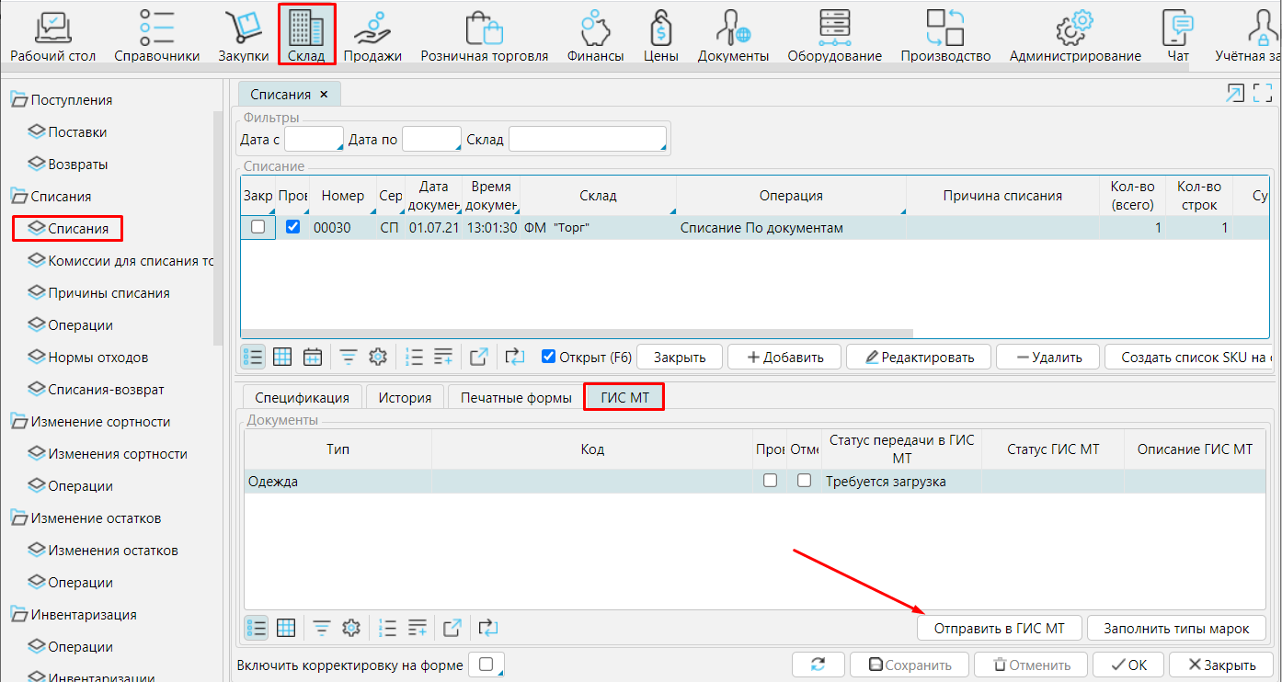1282x682 pixels.
Task: Click the Отправить в ГИС МТ button
Action: click(x=999, y=629)
